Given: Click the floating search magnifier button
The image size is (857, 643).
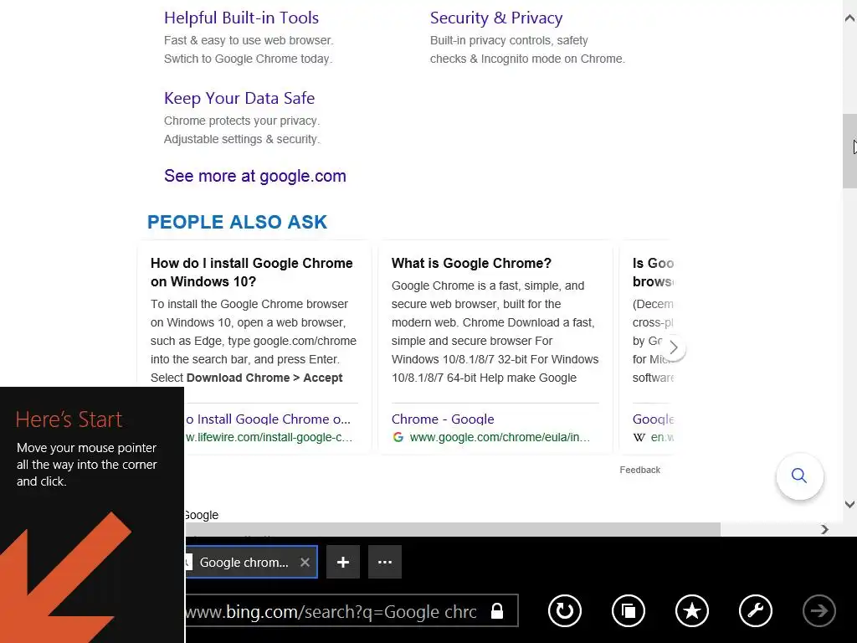Looking at the screenshot, I should point(799,476).
